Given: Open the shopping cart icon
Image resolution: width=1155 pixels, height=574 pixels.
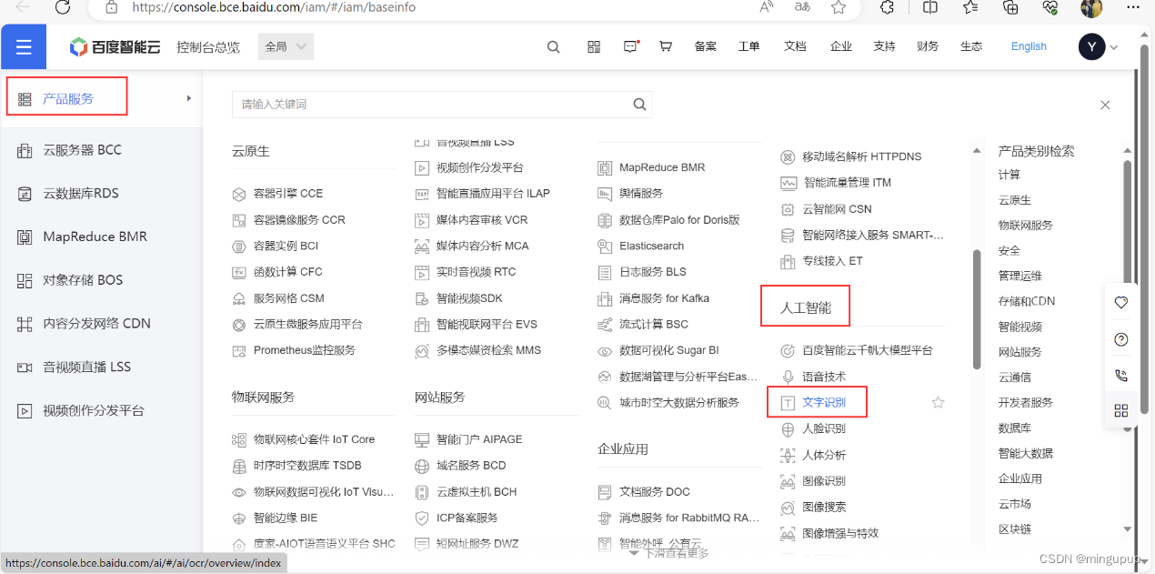Looking at the screenshot, I should coord(666,47).
